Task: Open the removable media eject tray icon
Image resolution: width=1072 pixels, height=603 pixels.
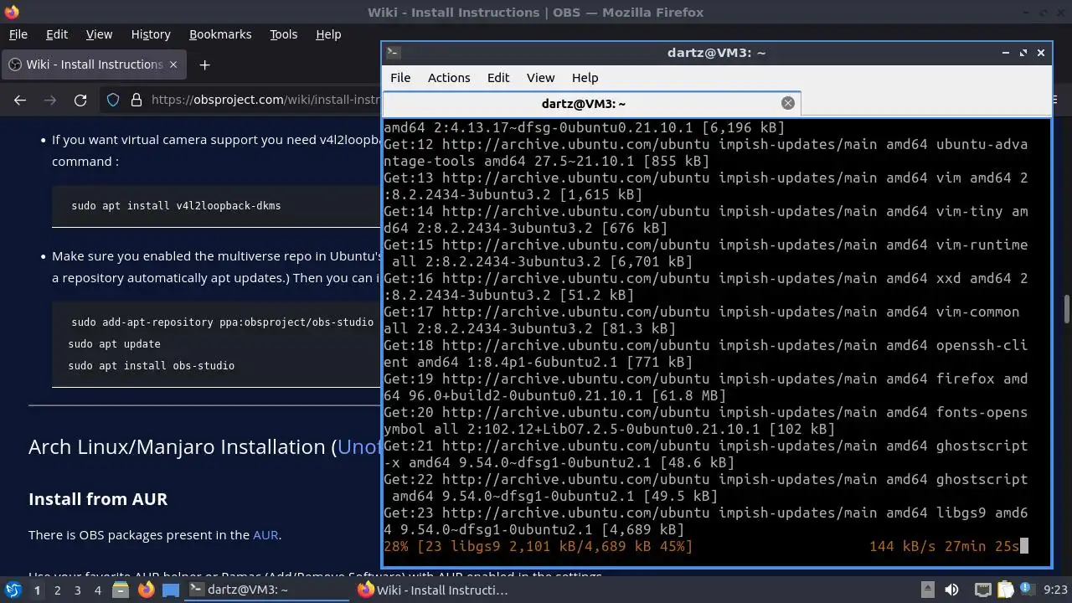Action: (x=927, y=590)
